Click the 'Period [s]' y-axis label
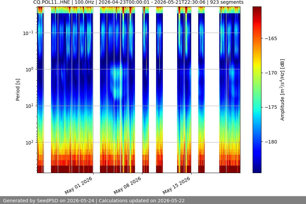306x204 pixels. point(18,90)
